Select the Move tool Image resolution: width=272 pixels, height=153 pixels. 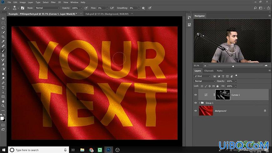3,18
